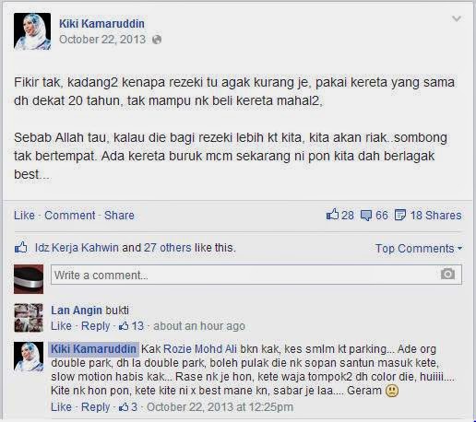The height and width of the screenshot is (422, 476).
Task: Click the thumbs-up icon beside Idz Kerja Kahwin
Action: pyautogui.click(x=21, y=247)
